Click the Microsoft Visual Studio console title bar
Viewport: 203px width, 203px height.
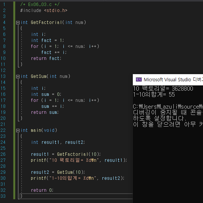pyautogui.click(x=168, y=80)
